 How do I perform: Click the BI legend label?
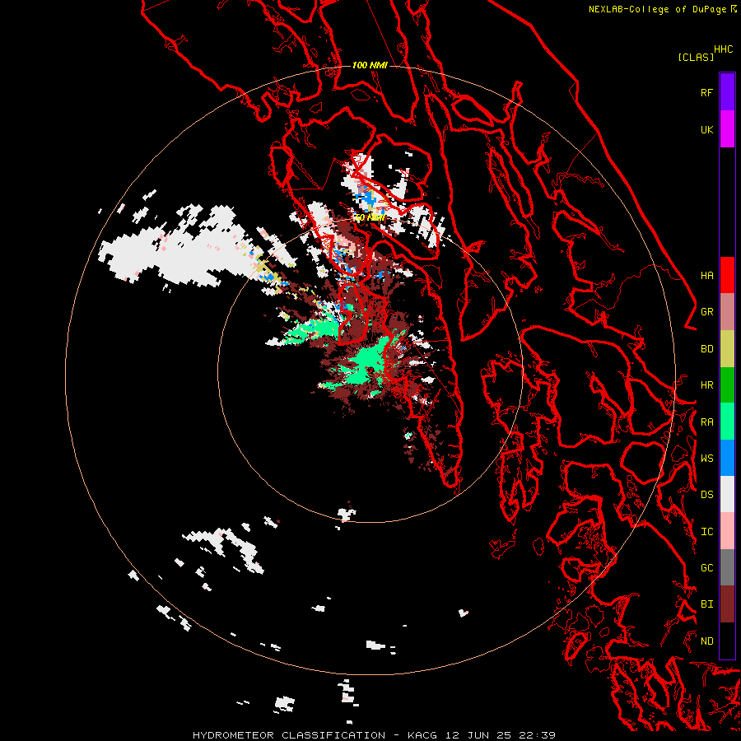[706, 604]
